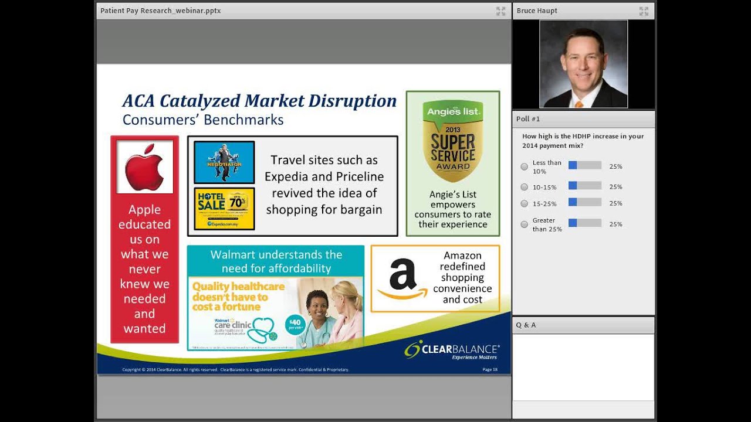Viewport: 751px width, 422px height.
Task: Click 'Walmart understands the need for affordability' text
Action: (x=276, y=261)
